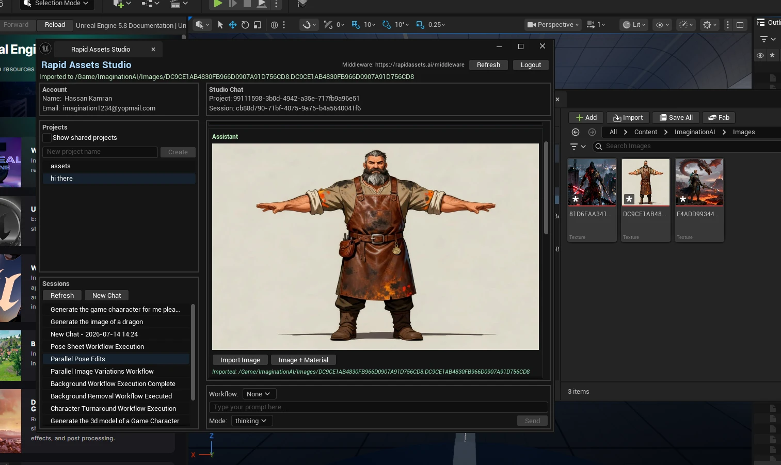
Task: Refresh the middleware connection
Action: click(488, 65)
